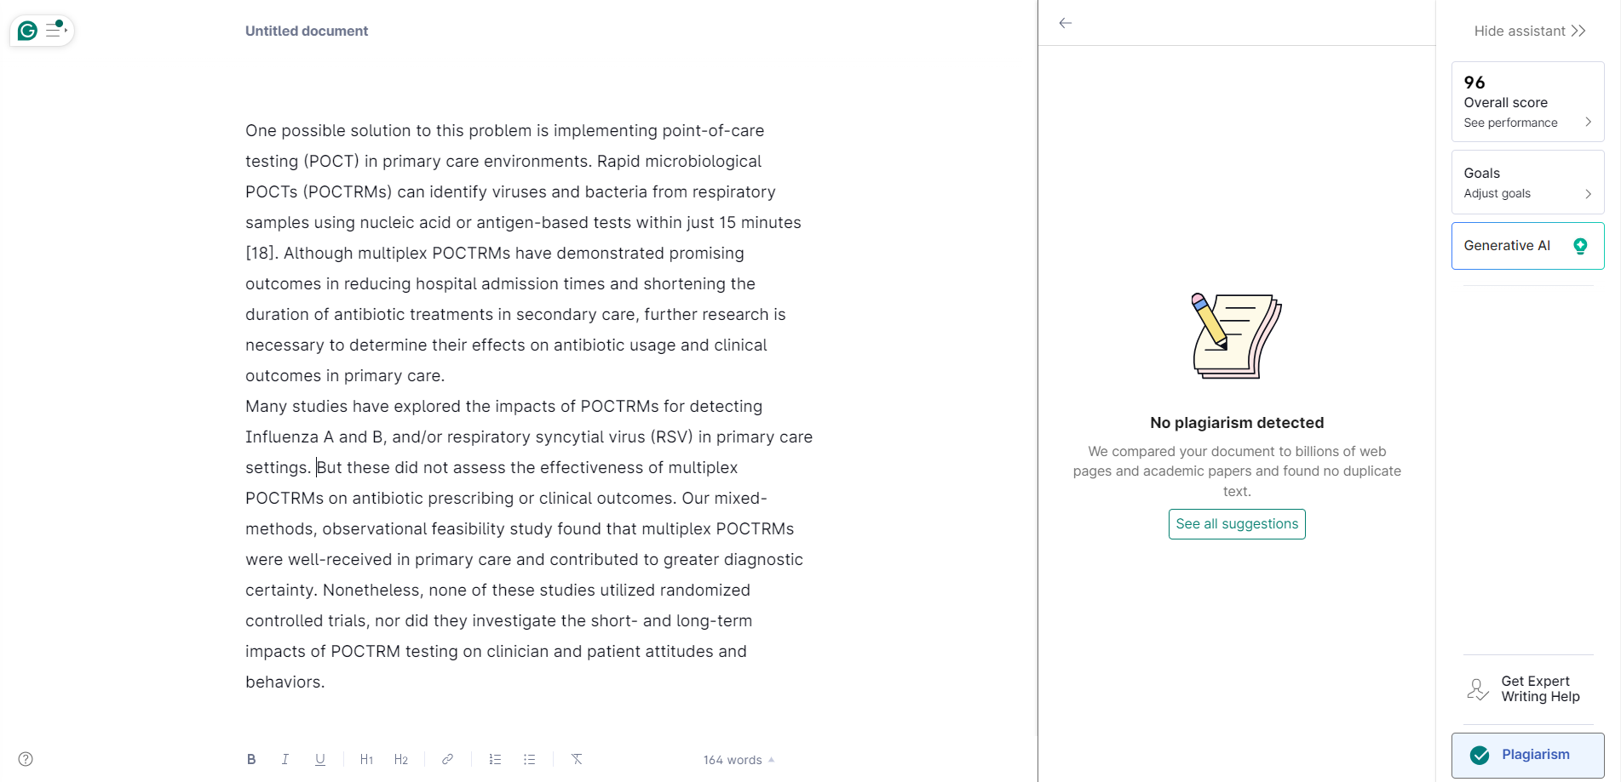1621x782 pixels.
Task: Clear text formatting
Action: (x=577, y=759)
